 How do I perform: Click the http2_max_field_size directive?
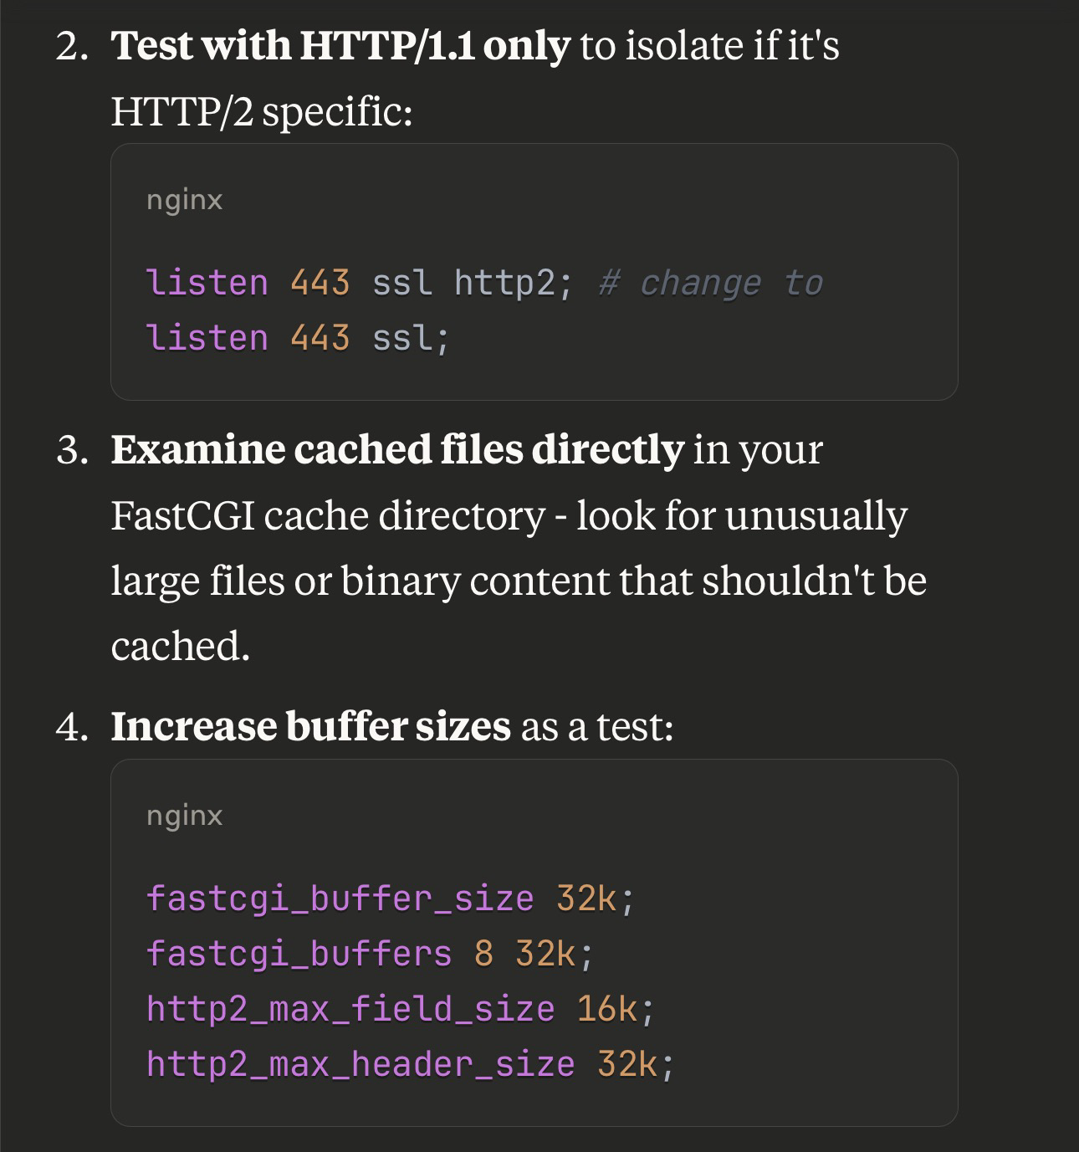point(350,1009)
